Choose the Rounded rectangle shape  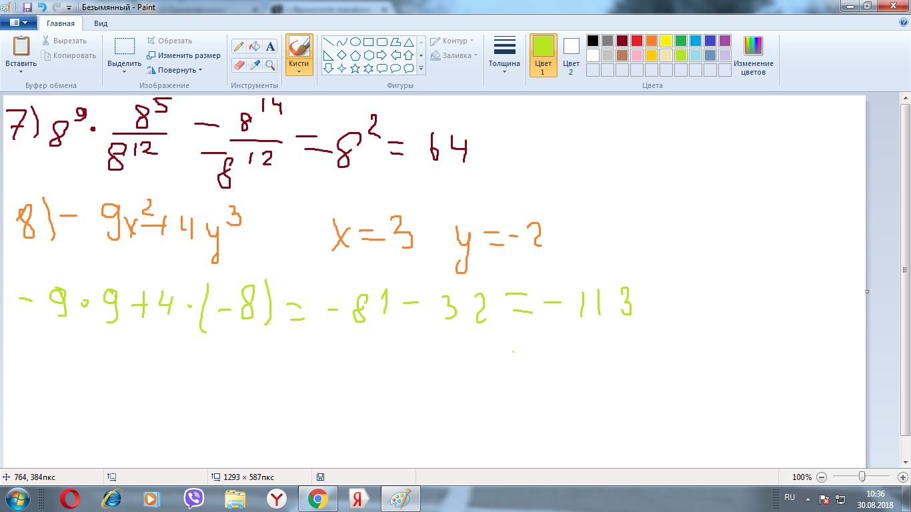[382, 41]
